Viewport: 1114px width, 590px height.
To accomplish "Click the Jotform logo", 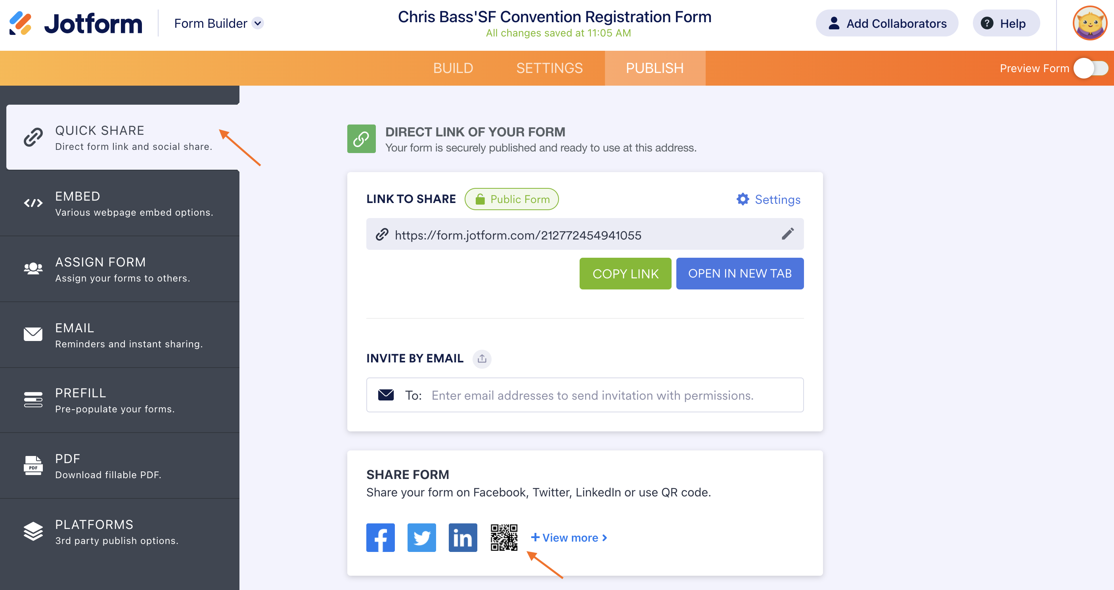I will click(x=76, y=23).
